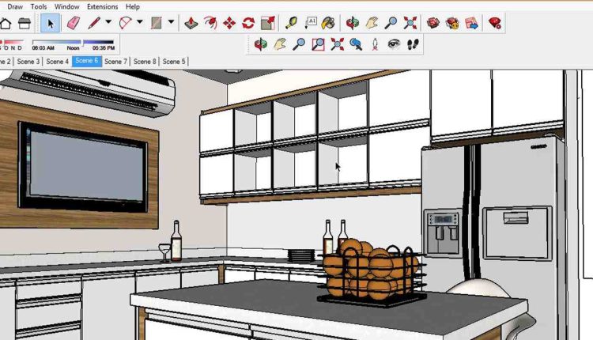Activate the Look Around eye tool

[394, 44]
